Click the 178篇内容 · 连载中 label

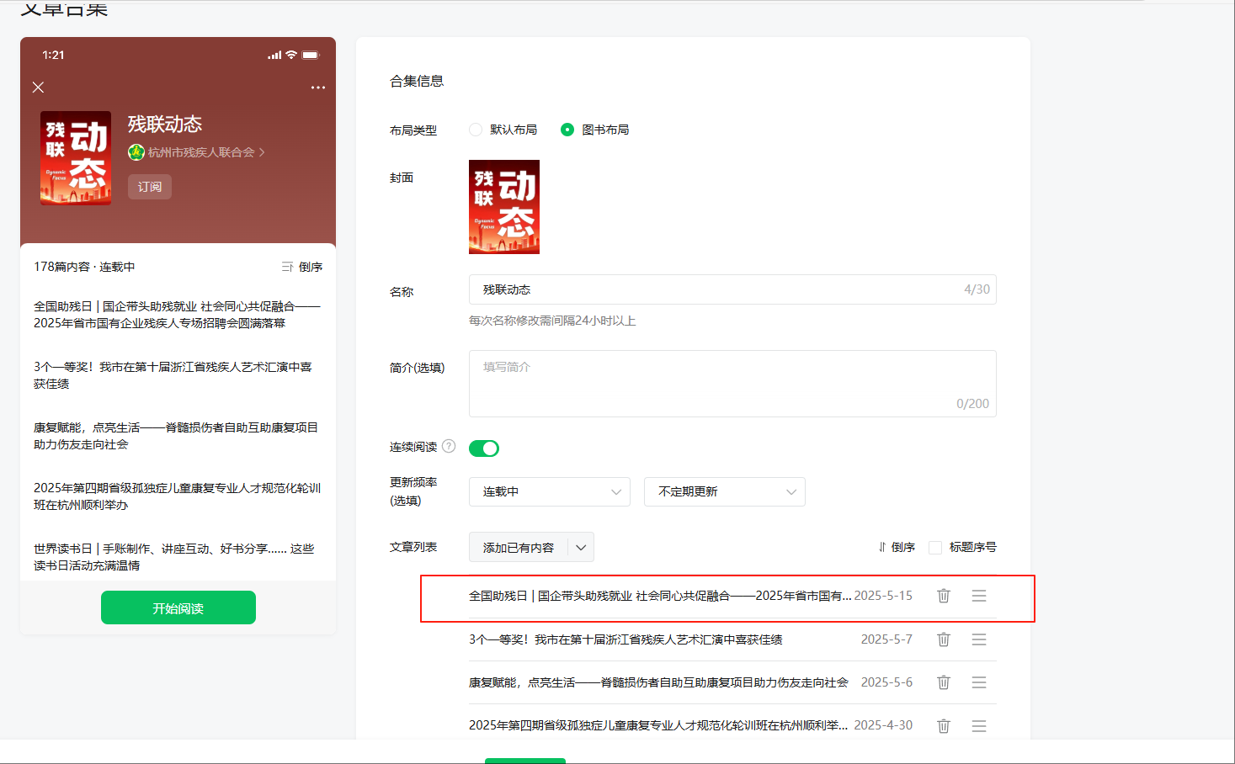click(x=84, y=267)
